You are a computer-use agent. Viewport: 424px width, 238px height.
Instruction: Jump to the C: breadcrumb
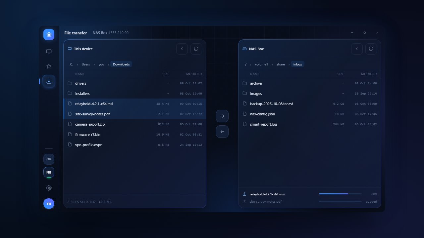click(x=72, y=64)
